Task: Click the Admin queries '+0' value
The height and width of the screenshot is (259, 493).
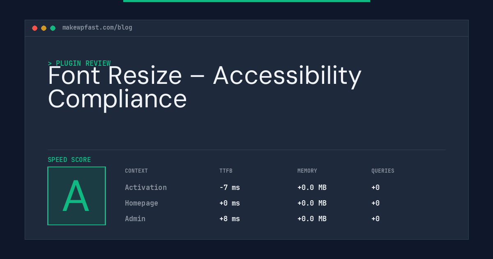Action: coord(376,219)
